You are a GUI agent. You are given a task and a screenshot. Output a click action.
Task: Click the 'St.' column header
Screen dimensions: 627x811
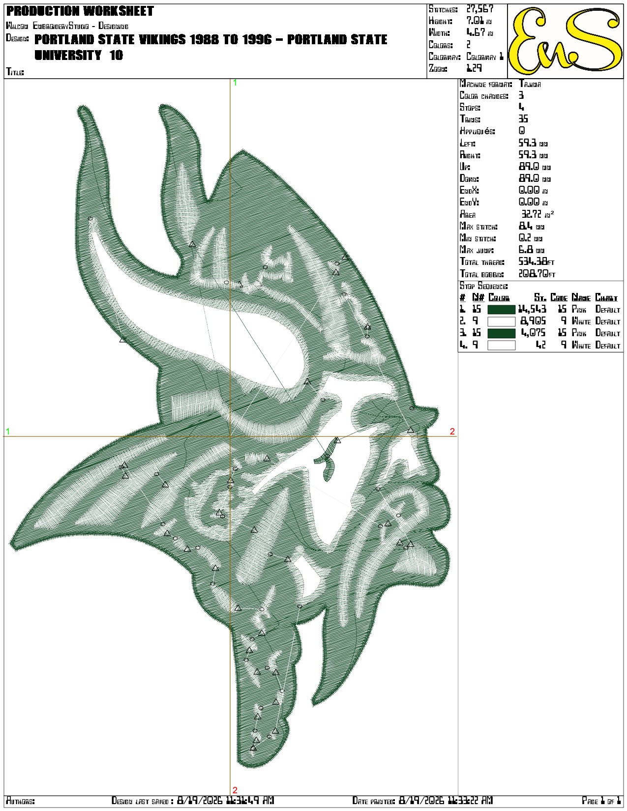[x=540, y=298]
